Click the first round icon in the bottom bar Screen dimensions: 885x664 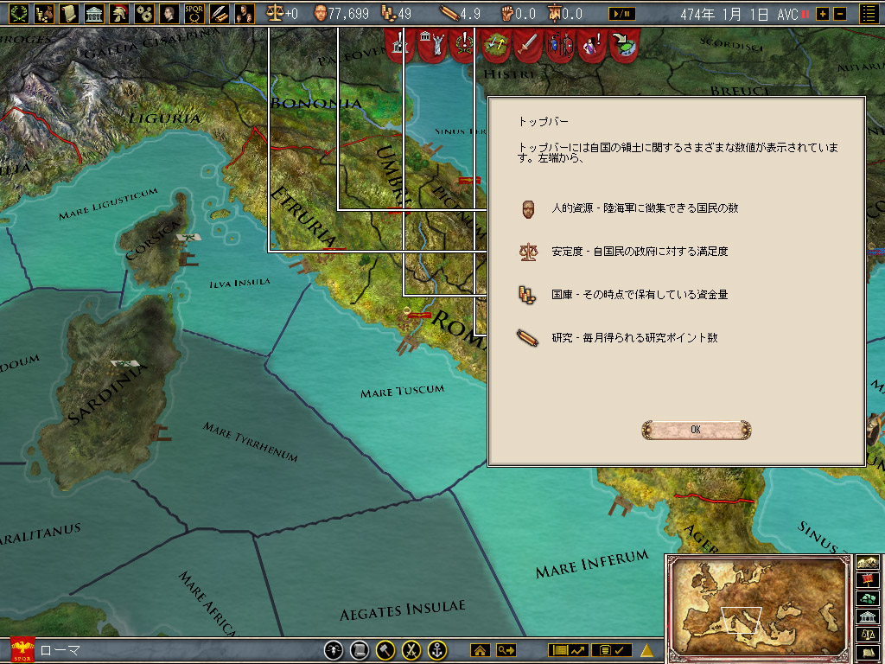click(334, 650)
